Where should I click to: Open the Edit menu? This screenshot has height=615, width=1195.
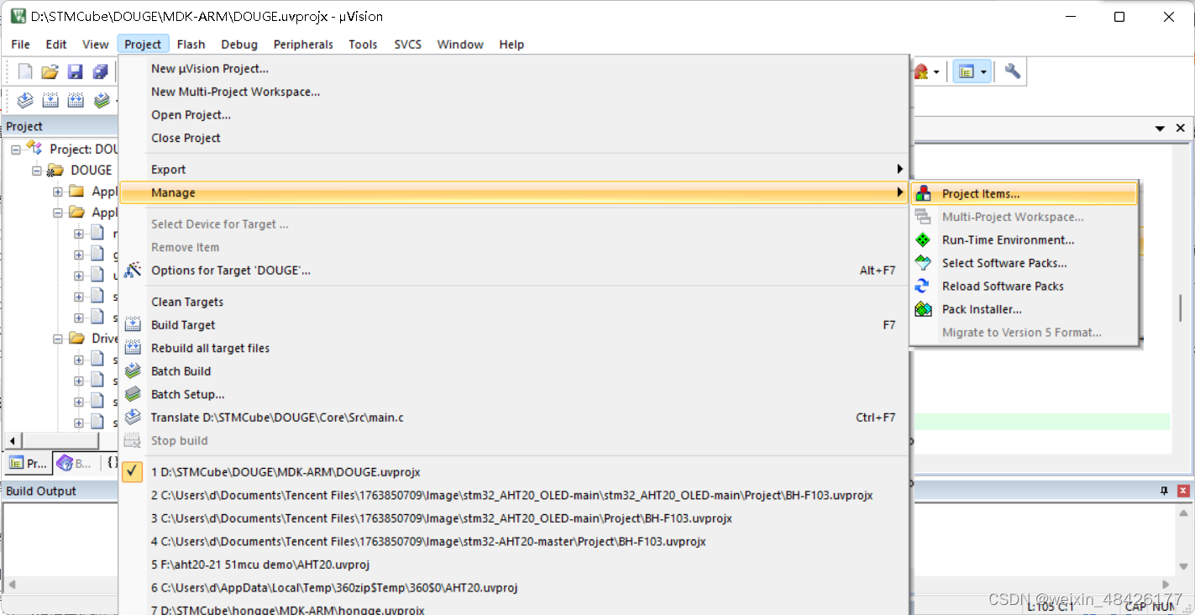56,45
